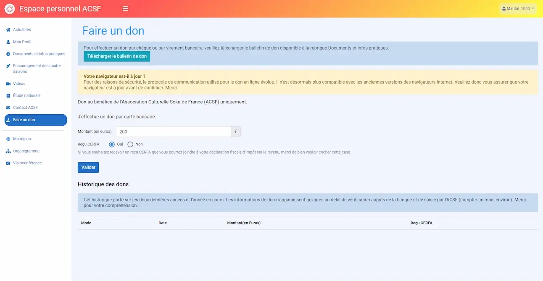Image resolution: width=543 pixels, height=281 pixels.
Task: Click the envelope icon beside Contact ACSF
Action: [x=8, y=108]
